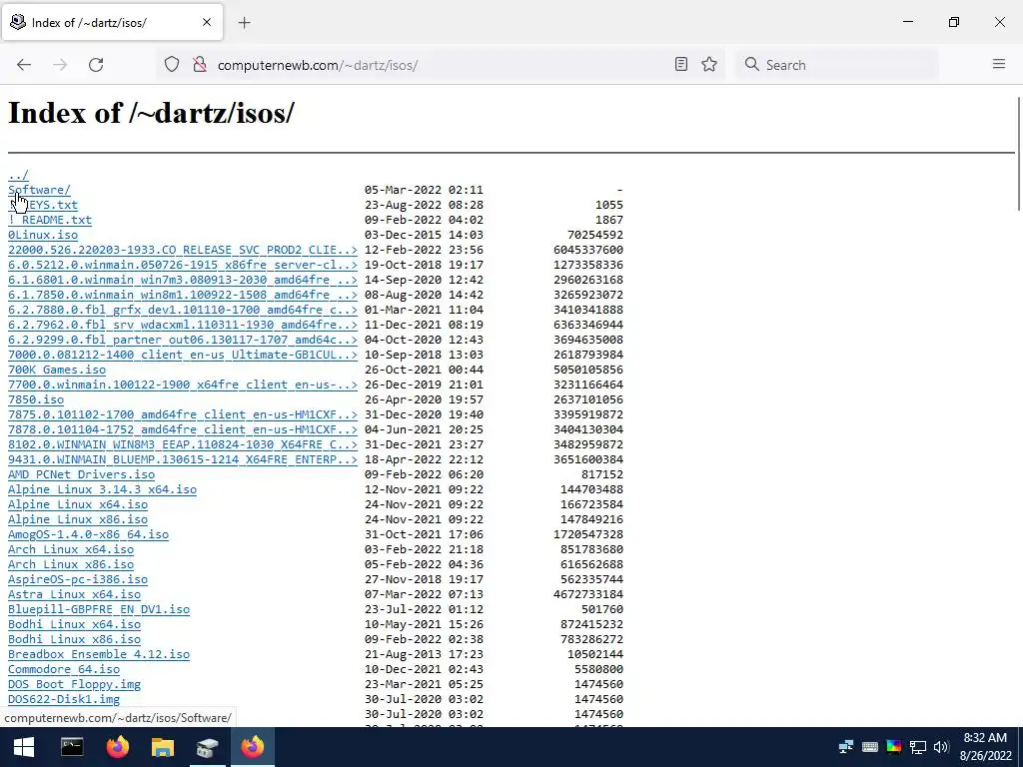The image size is (1023, 767).
Task: Open 6.1.6801.0.winmain_win7m3 link
Action: tap(183, 280)
